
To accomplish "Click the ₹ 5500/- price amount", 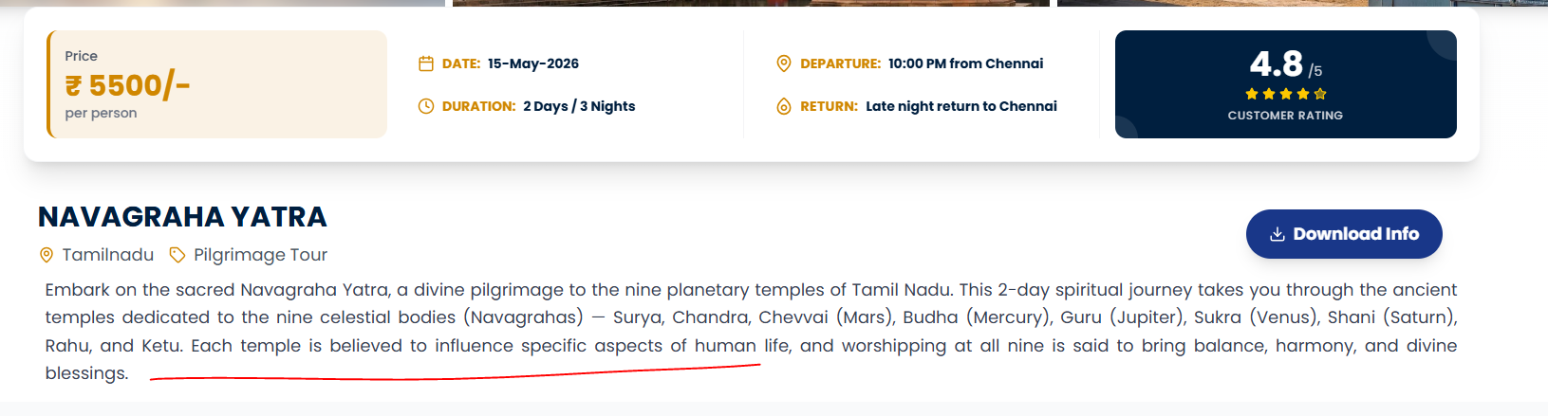I will click(127, 85).
